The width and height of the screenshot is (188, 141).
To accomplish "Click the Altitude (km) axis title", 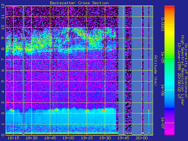I will click(155, 70).
